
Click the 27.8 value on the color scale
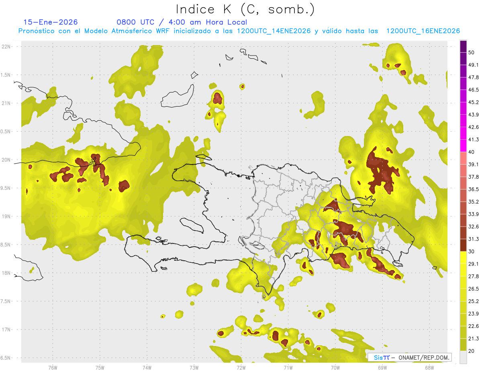click(474, 276)
